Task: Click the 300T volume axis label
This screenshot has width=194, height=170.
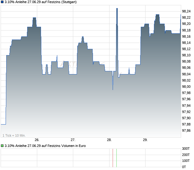Action: (x=186, y=149)
